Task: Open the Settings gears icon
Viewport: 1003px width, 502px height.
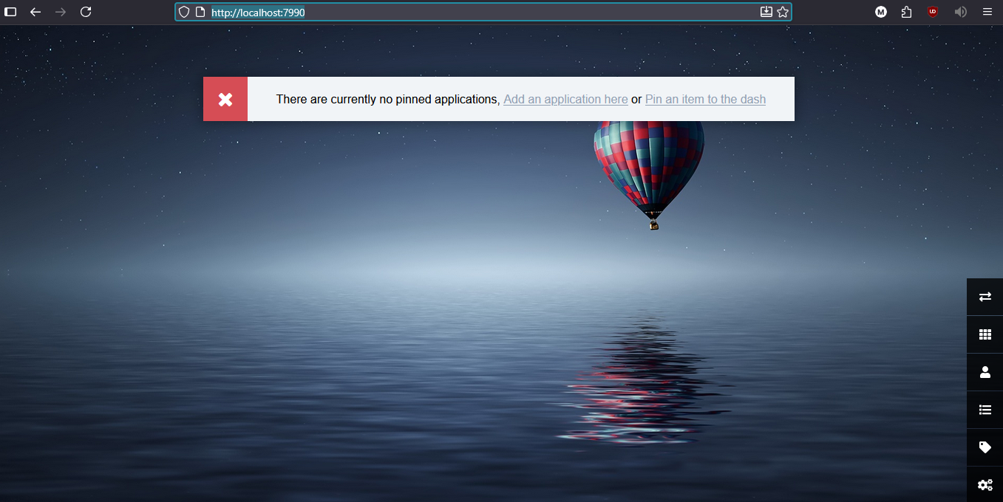Action: 985,485
